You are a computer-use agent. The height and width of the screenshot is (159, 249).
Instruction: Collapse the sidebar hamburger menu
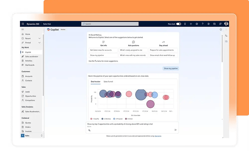click(x=23, y=29)
